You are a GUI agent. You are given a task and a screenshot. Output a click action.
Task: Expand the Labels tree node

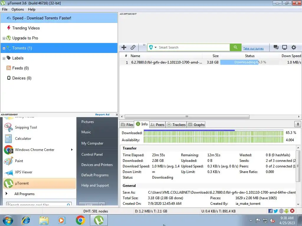coord(4,58)
